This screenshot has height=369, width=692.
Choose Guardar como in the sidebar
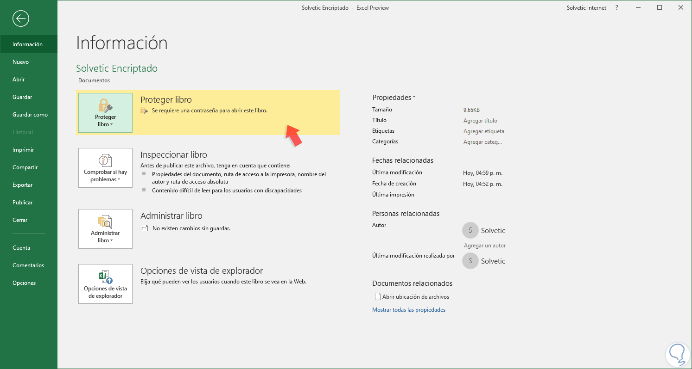(29, 115)
